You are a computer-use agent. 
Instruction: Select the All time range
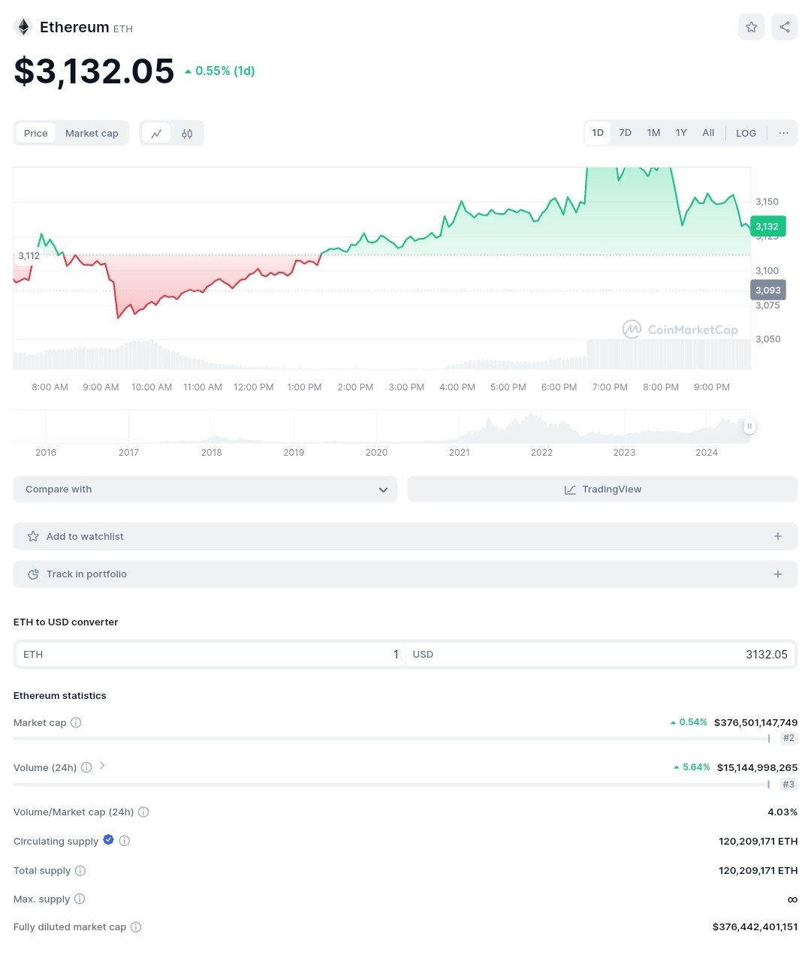click(x=708, y=133)
